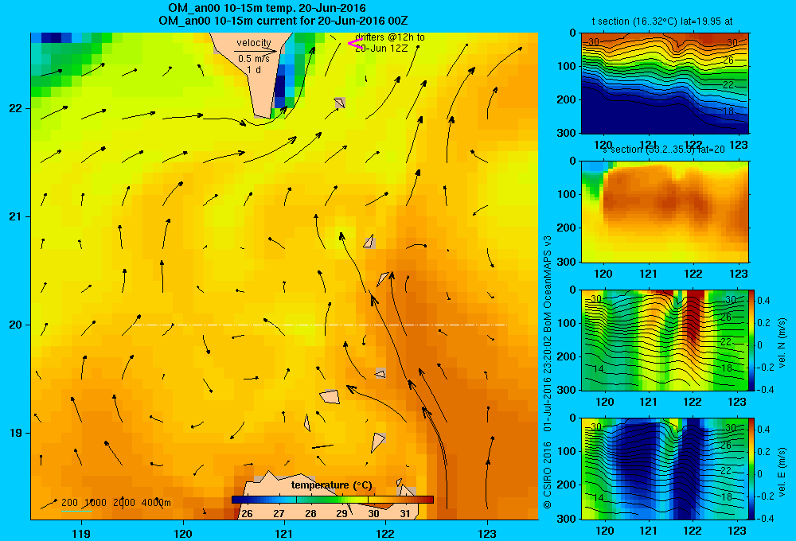
Task: Click the '31' label under temperature colorbar
Action: point(404,514)
